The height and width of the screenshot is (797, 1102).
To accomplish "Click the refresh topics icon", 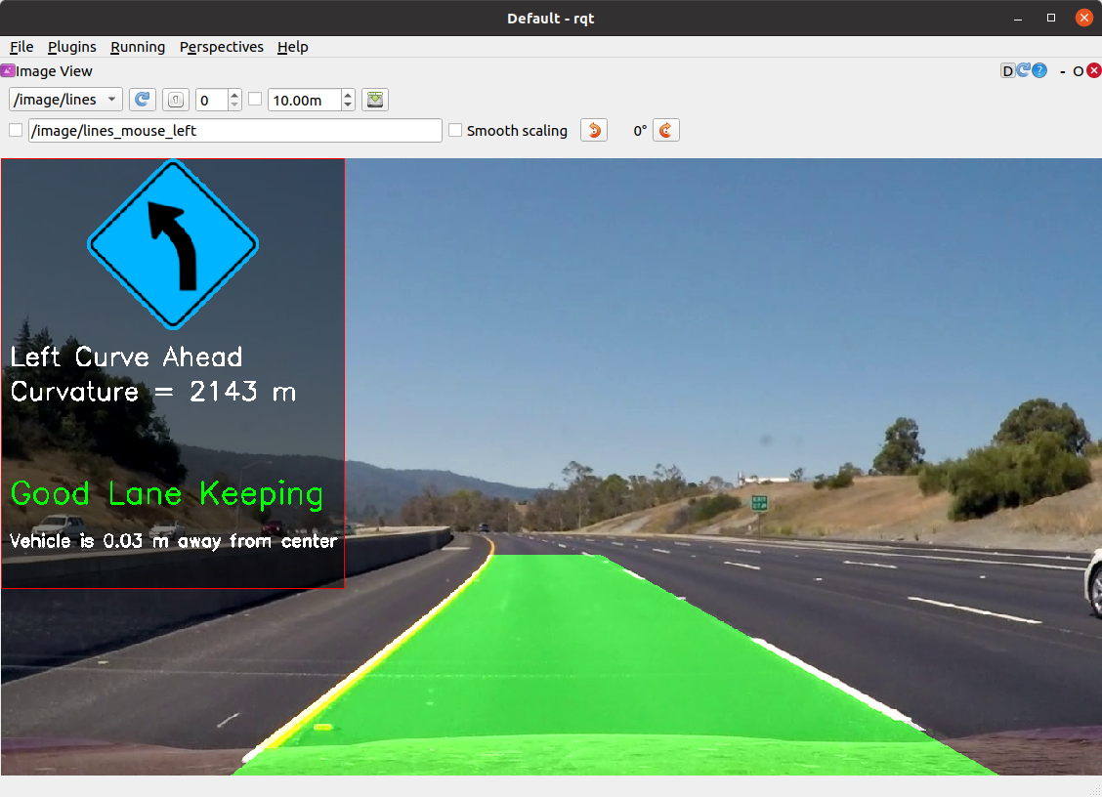I will tap(140, 99).
